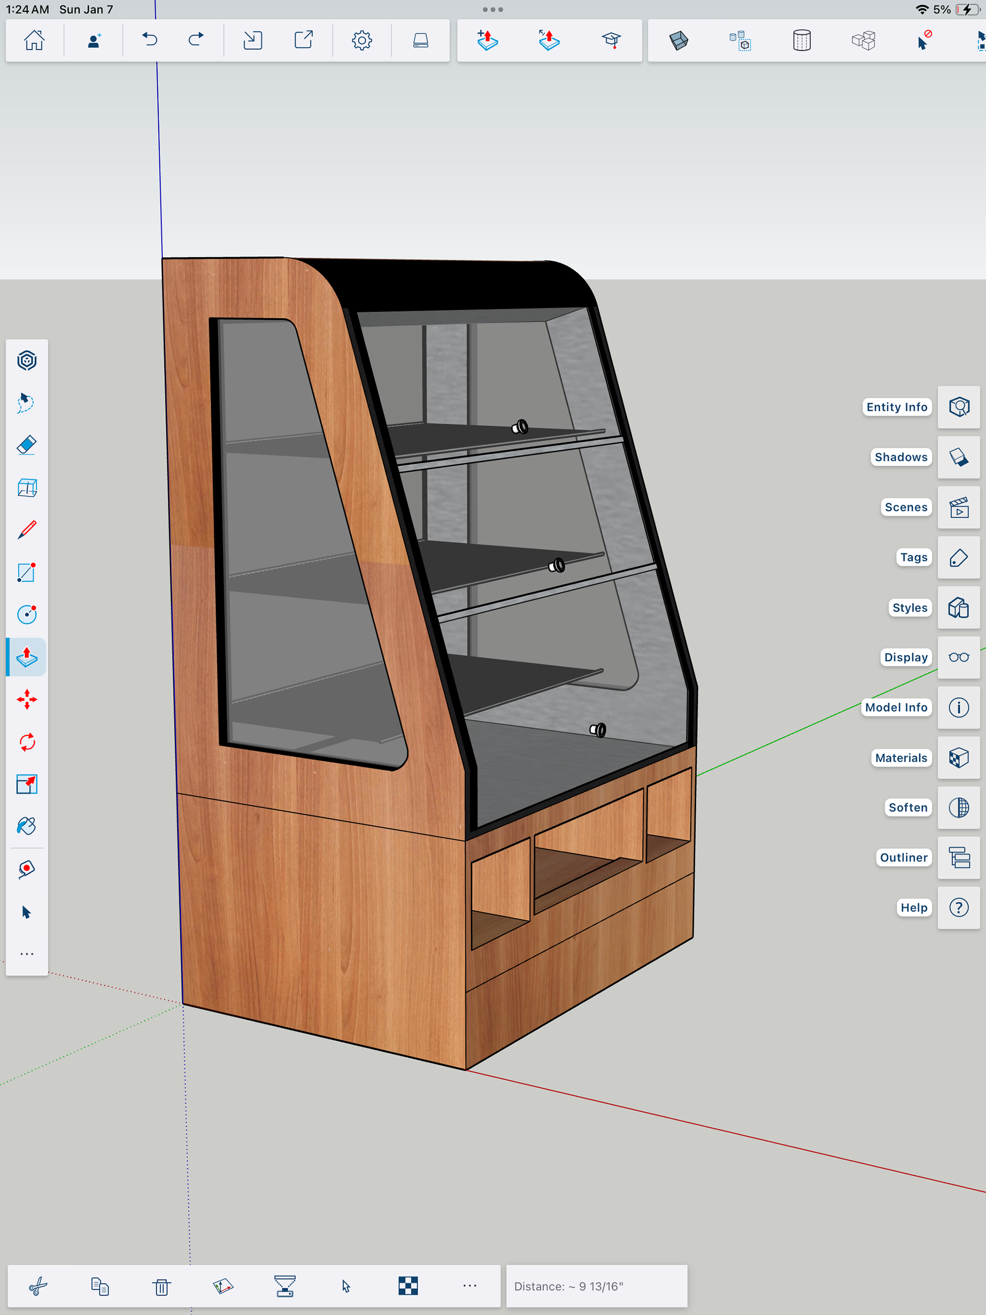
Task: Open the Materials panel
Action: pos(958,758)
